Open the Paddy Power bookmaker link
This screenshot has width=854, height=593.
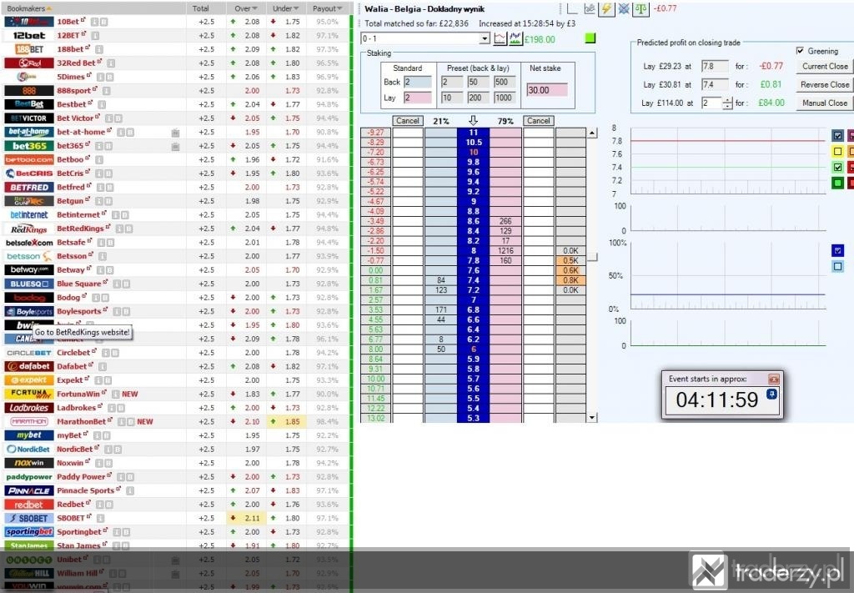coord(81,476)
